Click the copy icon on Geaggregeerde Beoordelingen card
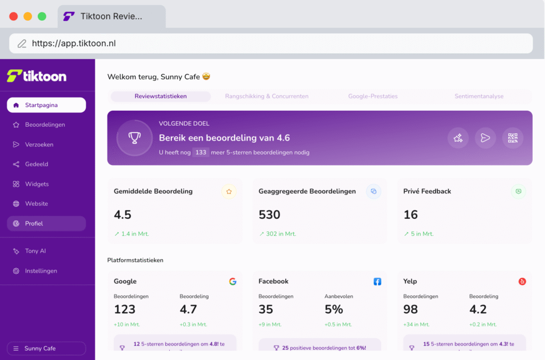The height and width of the screenshot is (360, 545). click(374, 192)
